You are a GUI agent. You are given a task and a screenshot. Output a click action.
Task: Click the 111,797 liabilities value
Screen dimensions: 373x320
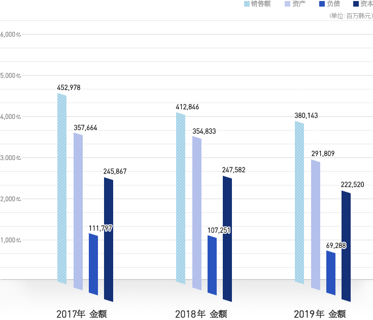coord(100,229)
